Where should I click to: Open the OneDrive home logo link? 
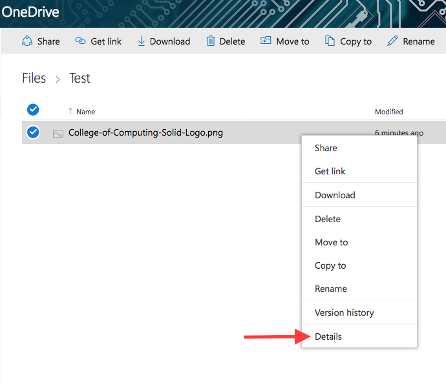[x=30, y=12]
